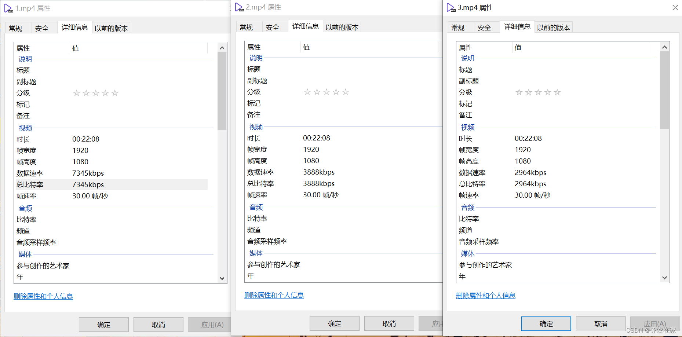
Task: Select the 详细信息 tab in 1.mp4 properties
Action: click(75, 28)
